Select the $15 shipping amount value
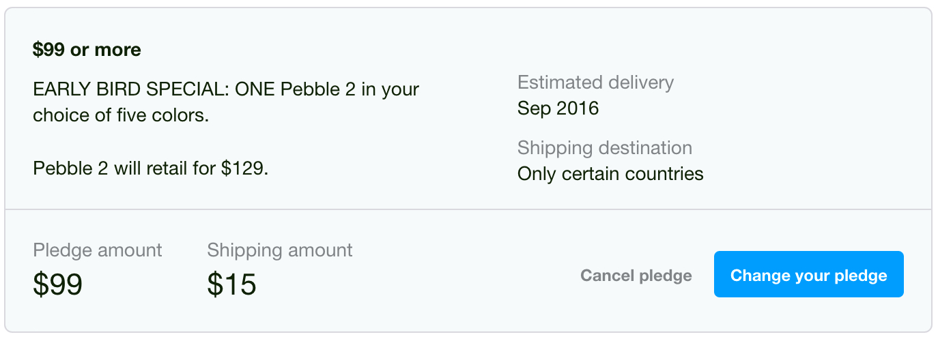938x341 pixels. coord(231,284)
